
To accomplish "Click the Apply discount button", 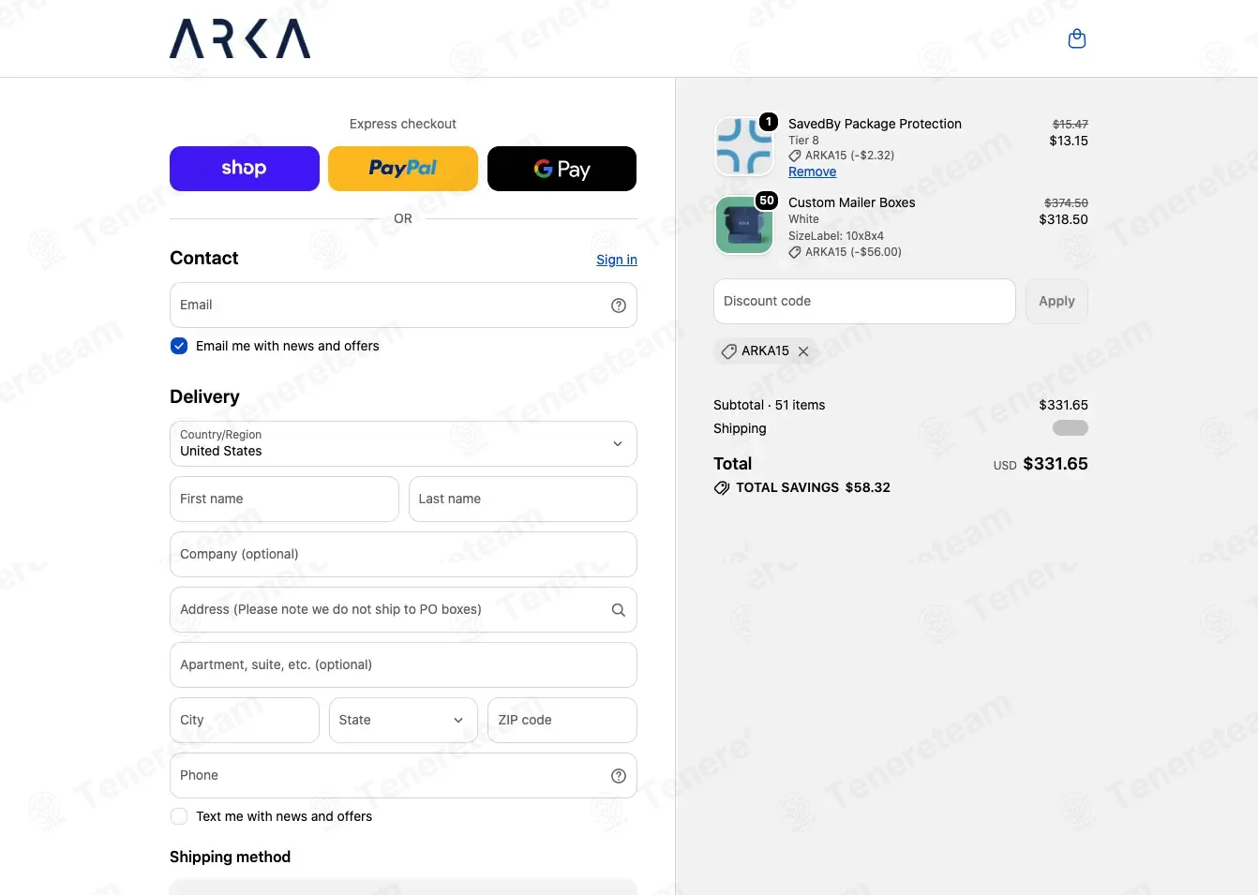I will [x=1056, y=301].
